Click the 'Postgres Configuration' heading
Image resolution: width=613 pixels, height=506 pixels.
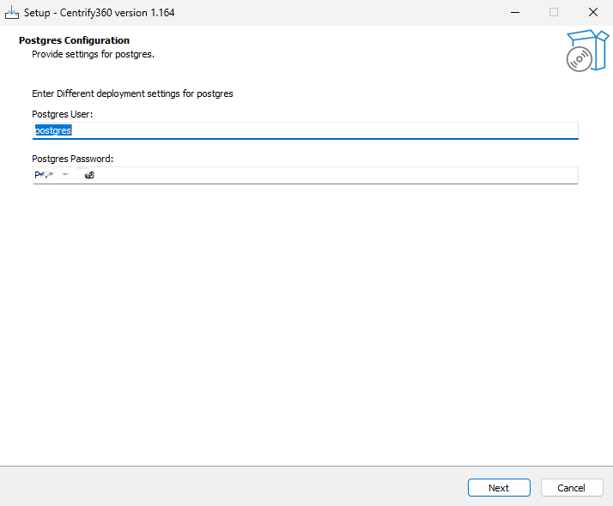click(75, 40)
